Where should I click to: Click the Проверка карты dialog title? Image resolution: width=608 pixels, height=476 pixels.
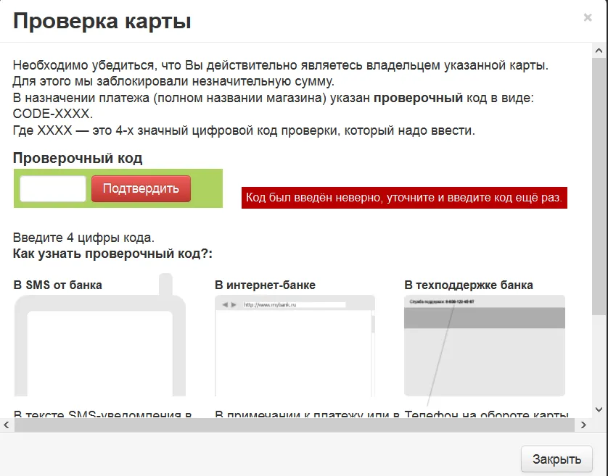102,21
